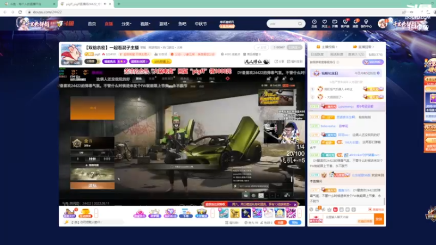Click the streamer webcam overlay
This screenshot has height=245, width=436.
284,132
